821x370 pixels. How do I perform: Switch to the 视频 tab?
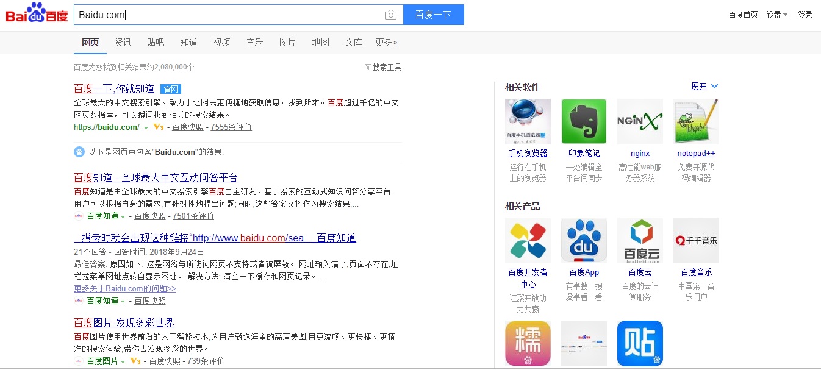tap(221, 42)
